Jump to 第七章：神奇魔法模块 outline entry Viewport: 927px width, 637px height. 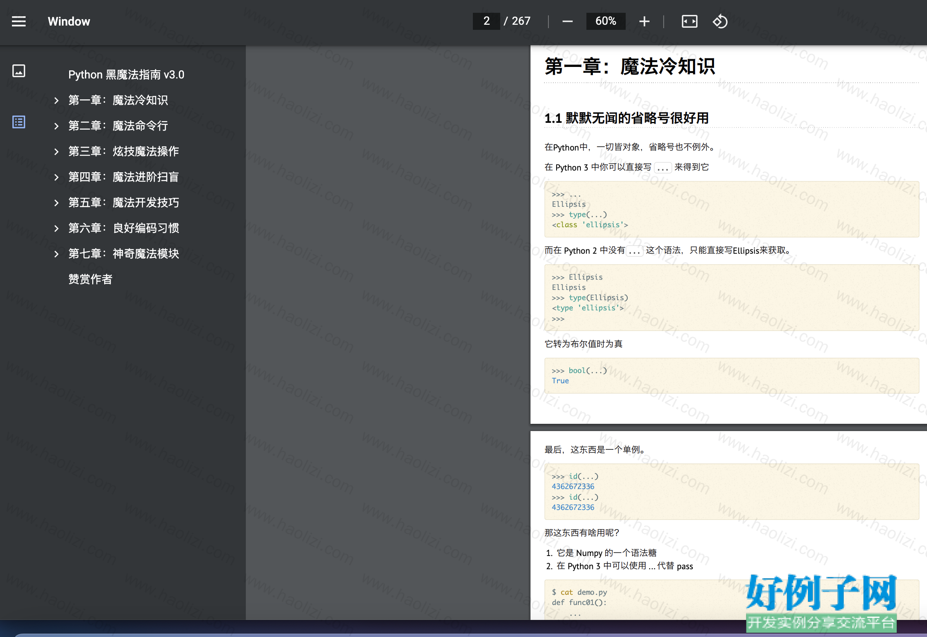coord(124,254)
